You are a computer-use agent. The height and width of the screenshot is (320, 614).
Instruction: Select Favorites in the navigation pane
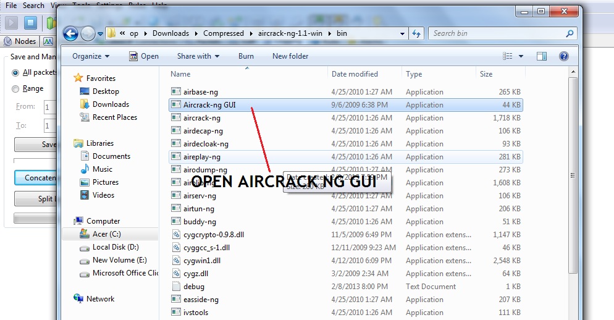pyautogui.click(x=101, y=78)
